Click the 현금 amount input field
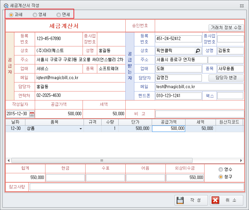 pos(65,178)
